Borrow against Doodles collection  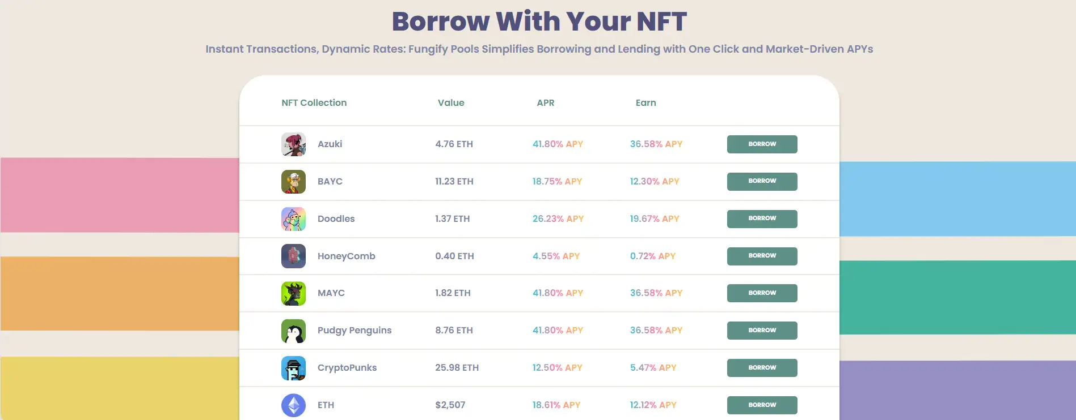762,218
